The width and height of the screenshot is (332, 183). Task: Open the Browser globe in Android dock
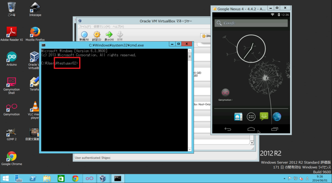click(277, 116)
